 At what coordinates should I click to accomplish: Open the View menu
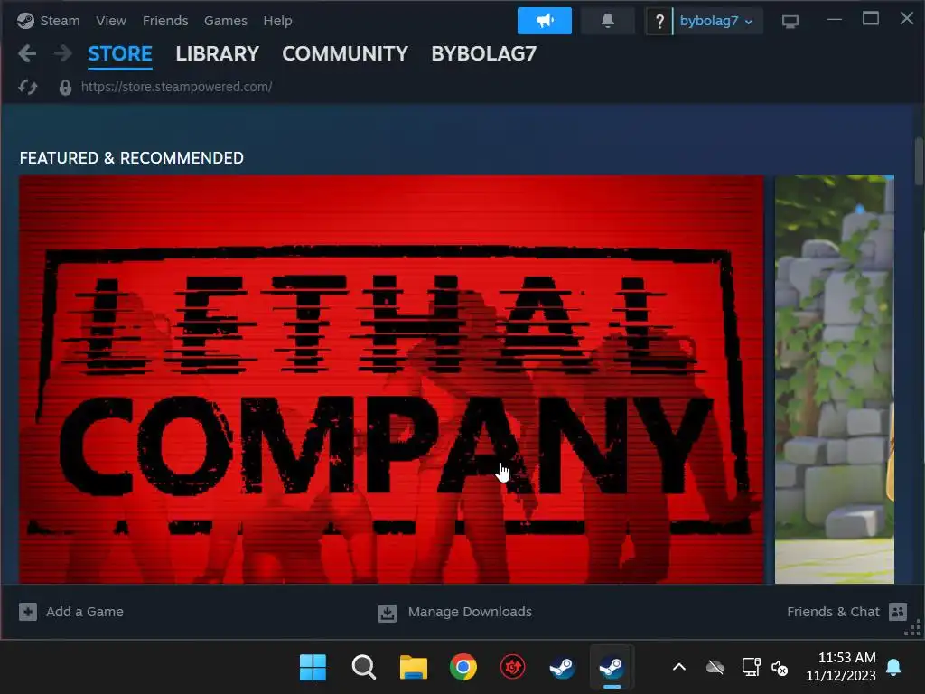[x=111, y=21]
